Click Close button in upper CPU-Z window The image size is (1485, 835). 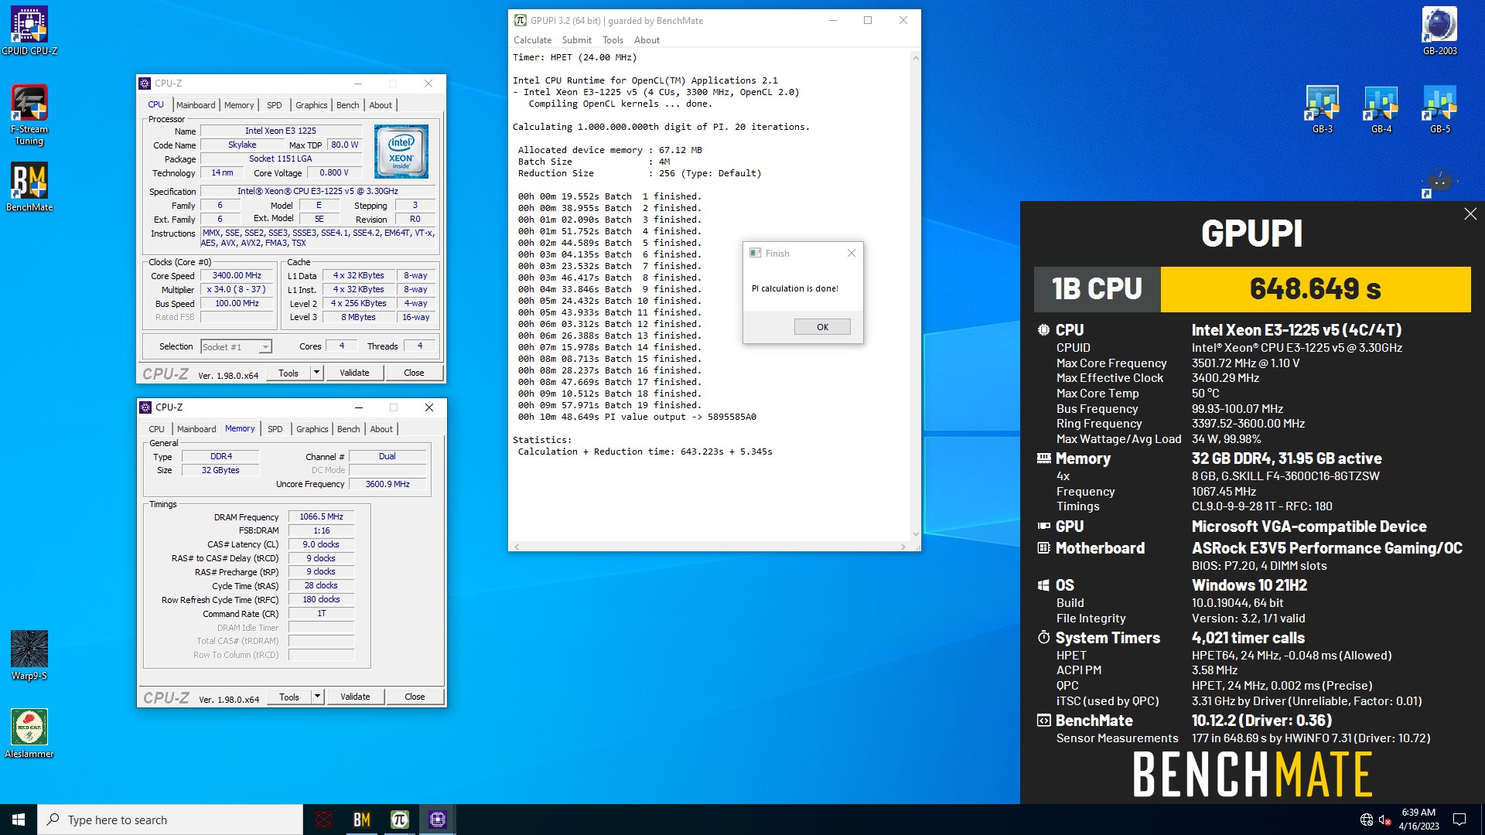click(414, 373)
